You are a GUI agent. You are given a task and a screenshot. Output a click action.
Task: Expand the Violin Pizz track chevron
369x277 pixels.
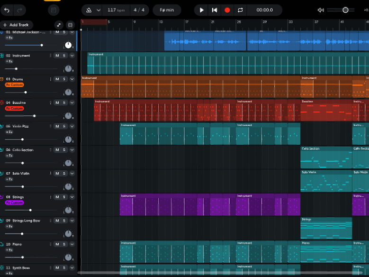[x=72, y=126]
